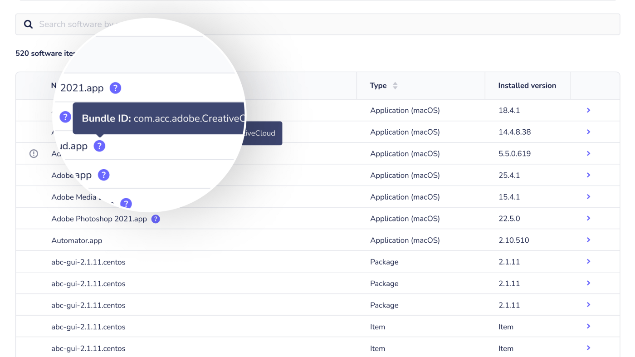Click the Type column header

tap(420, 86)
